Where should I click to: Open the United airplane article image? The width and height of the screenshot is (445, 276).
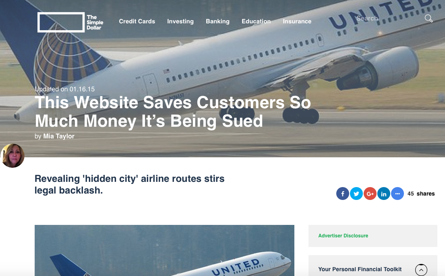click(x=164, y=251)
